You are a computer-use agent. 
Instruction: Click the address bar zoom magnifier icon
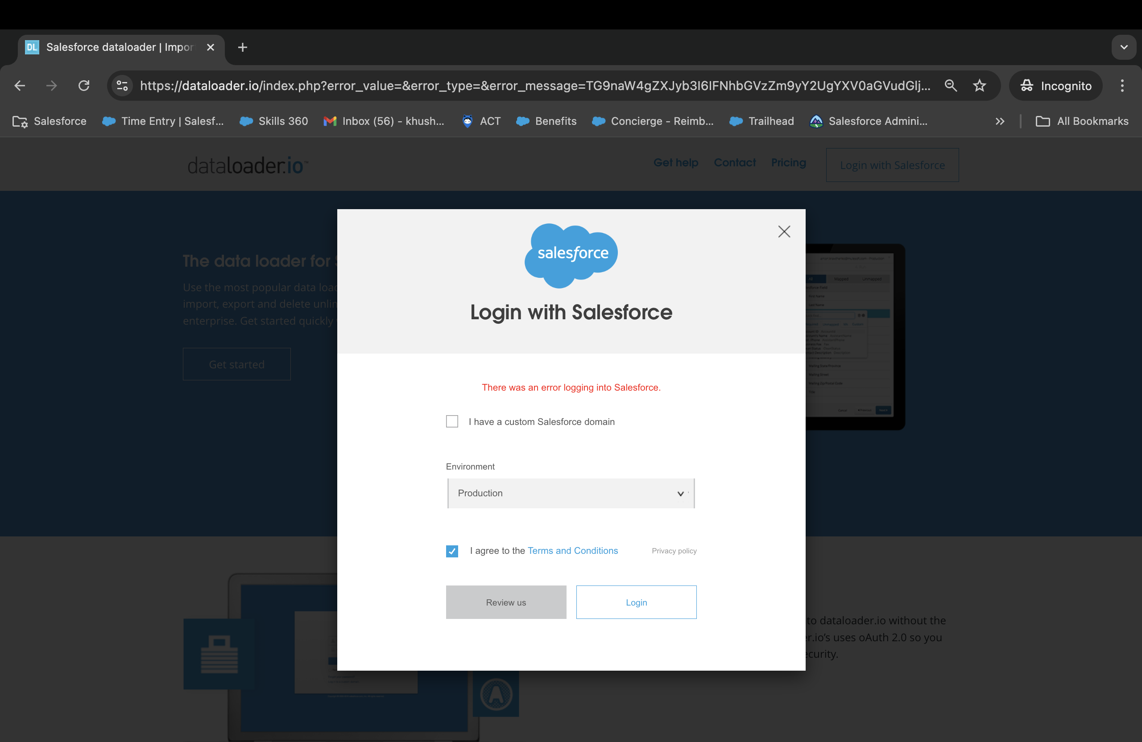950,86
